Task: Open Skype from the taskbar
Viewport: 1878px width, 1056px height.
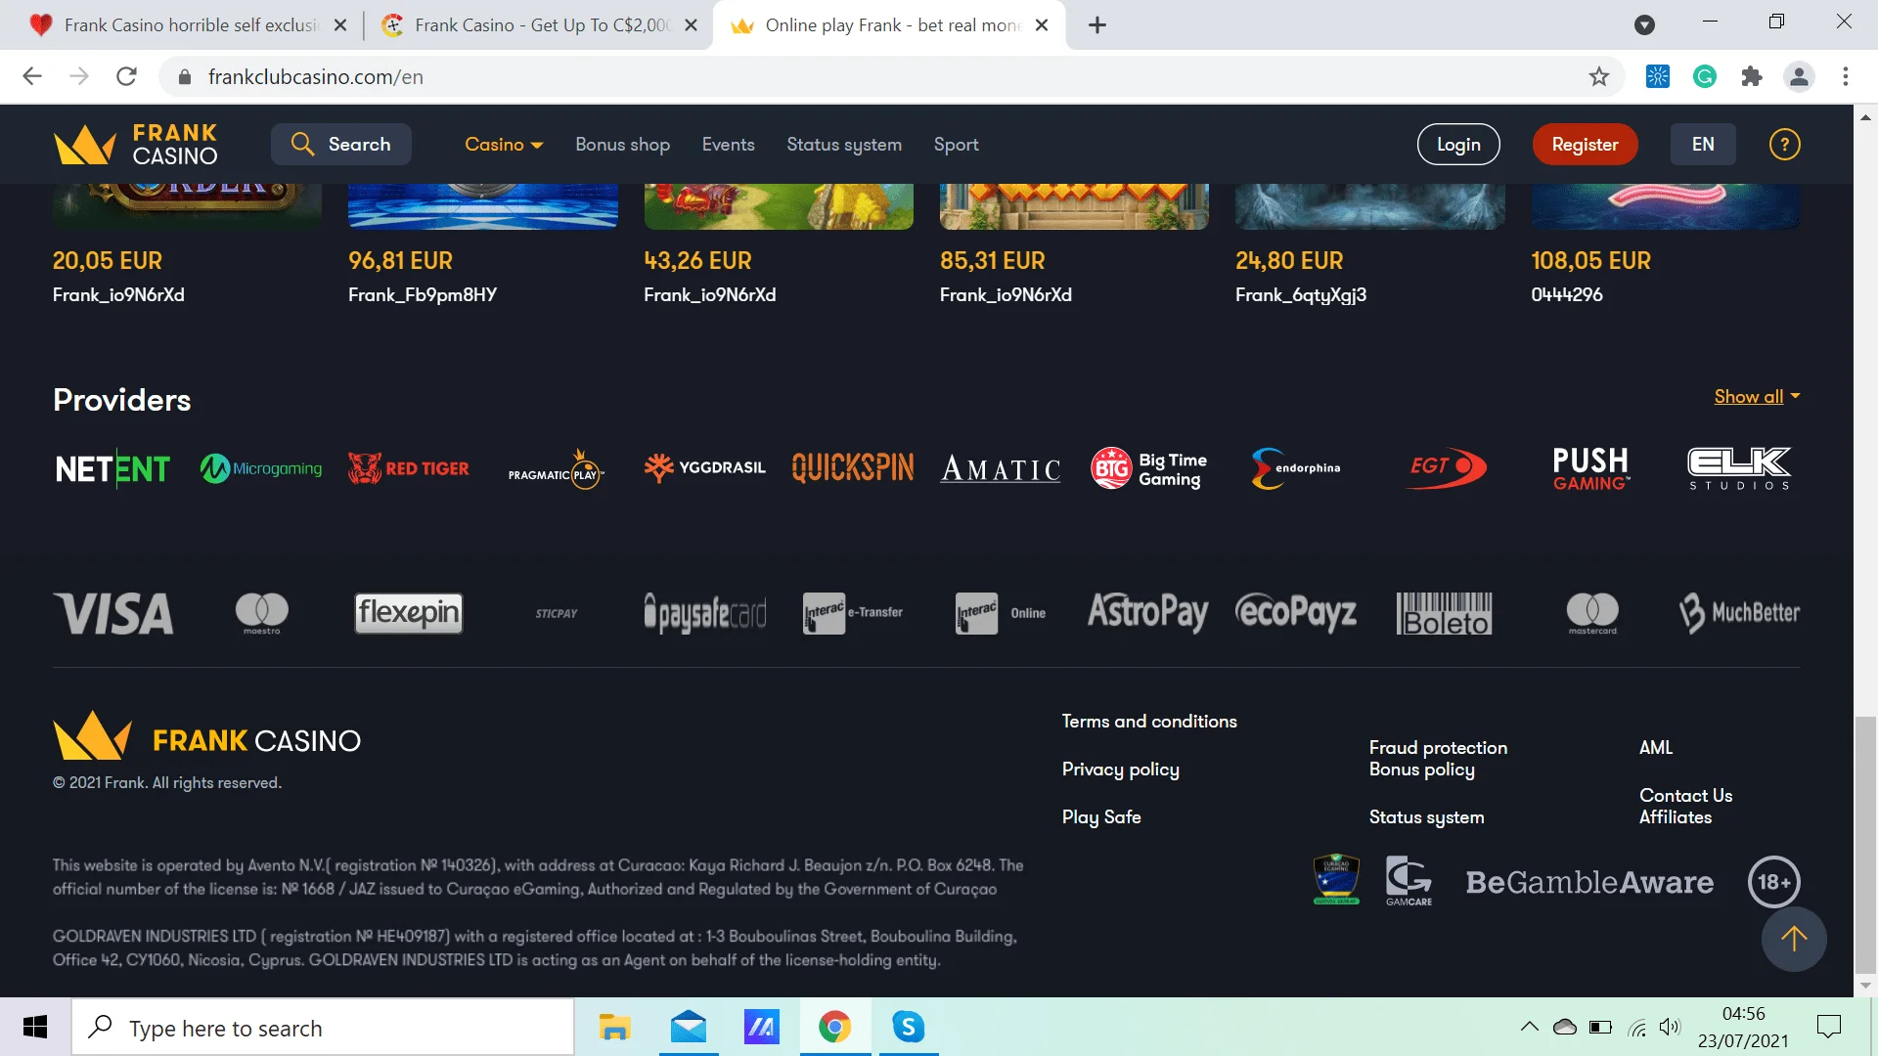Action: [x=908, y=1027]
